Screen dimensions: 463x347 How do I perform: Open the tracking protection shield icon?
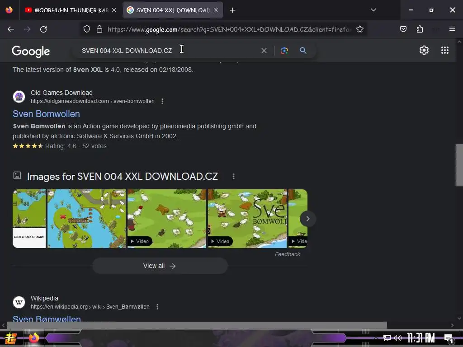pos(86,29)
